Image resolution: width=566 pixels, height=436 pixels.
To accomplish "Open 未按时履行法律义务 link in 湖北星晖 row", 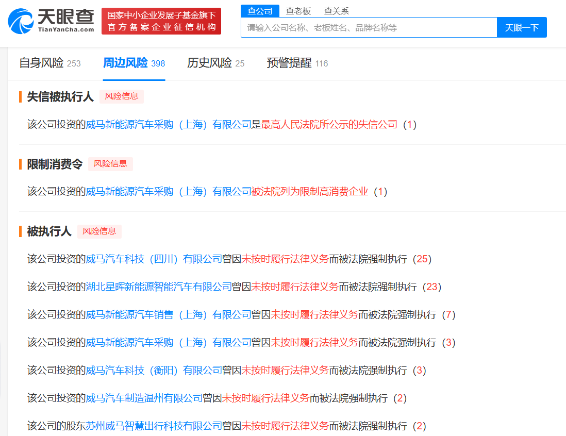I will 295,287.
